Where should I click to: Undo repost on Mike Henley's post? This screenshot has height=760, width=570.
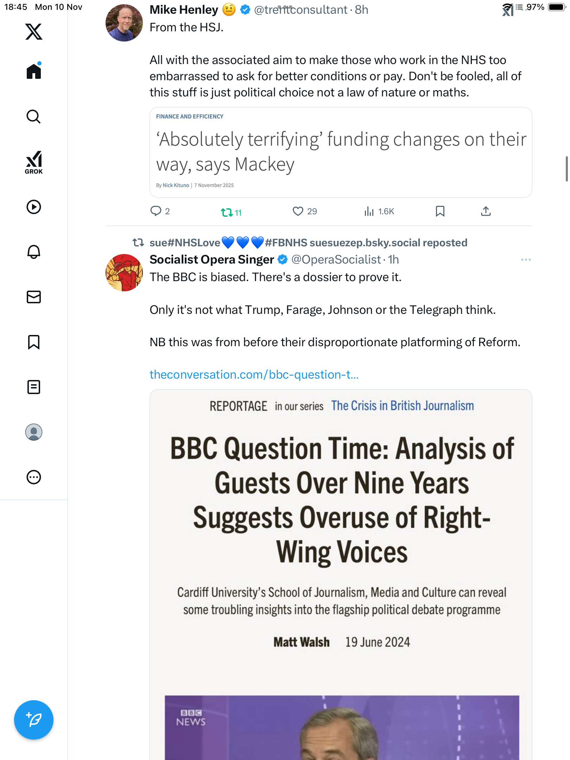(x=227, y=212)
